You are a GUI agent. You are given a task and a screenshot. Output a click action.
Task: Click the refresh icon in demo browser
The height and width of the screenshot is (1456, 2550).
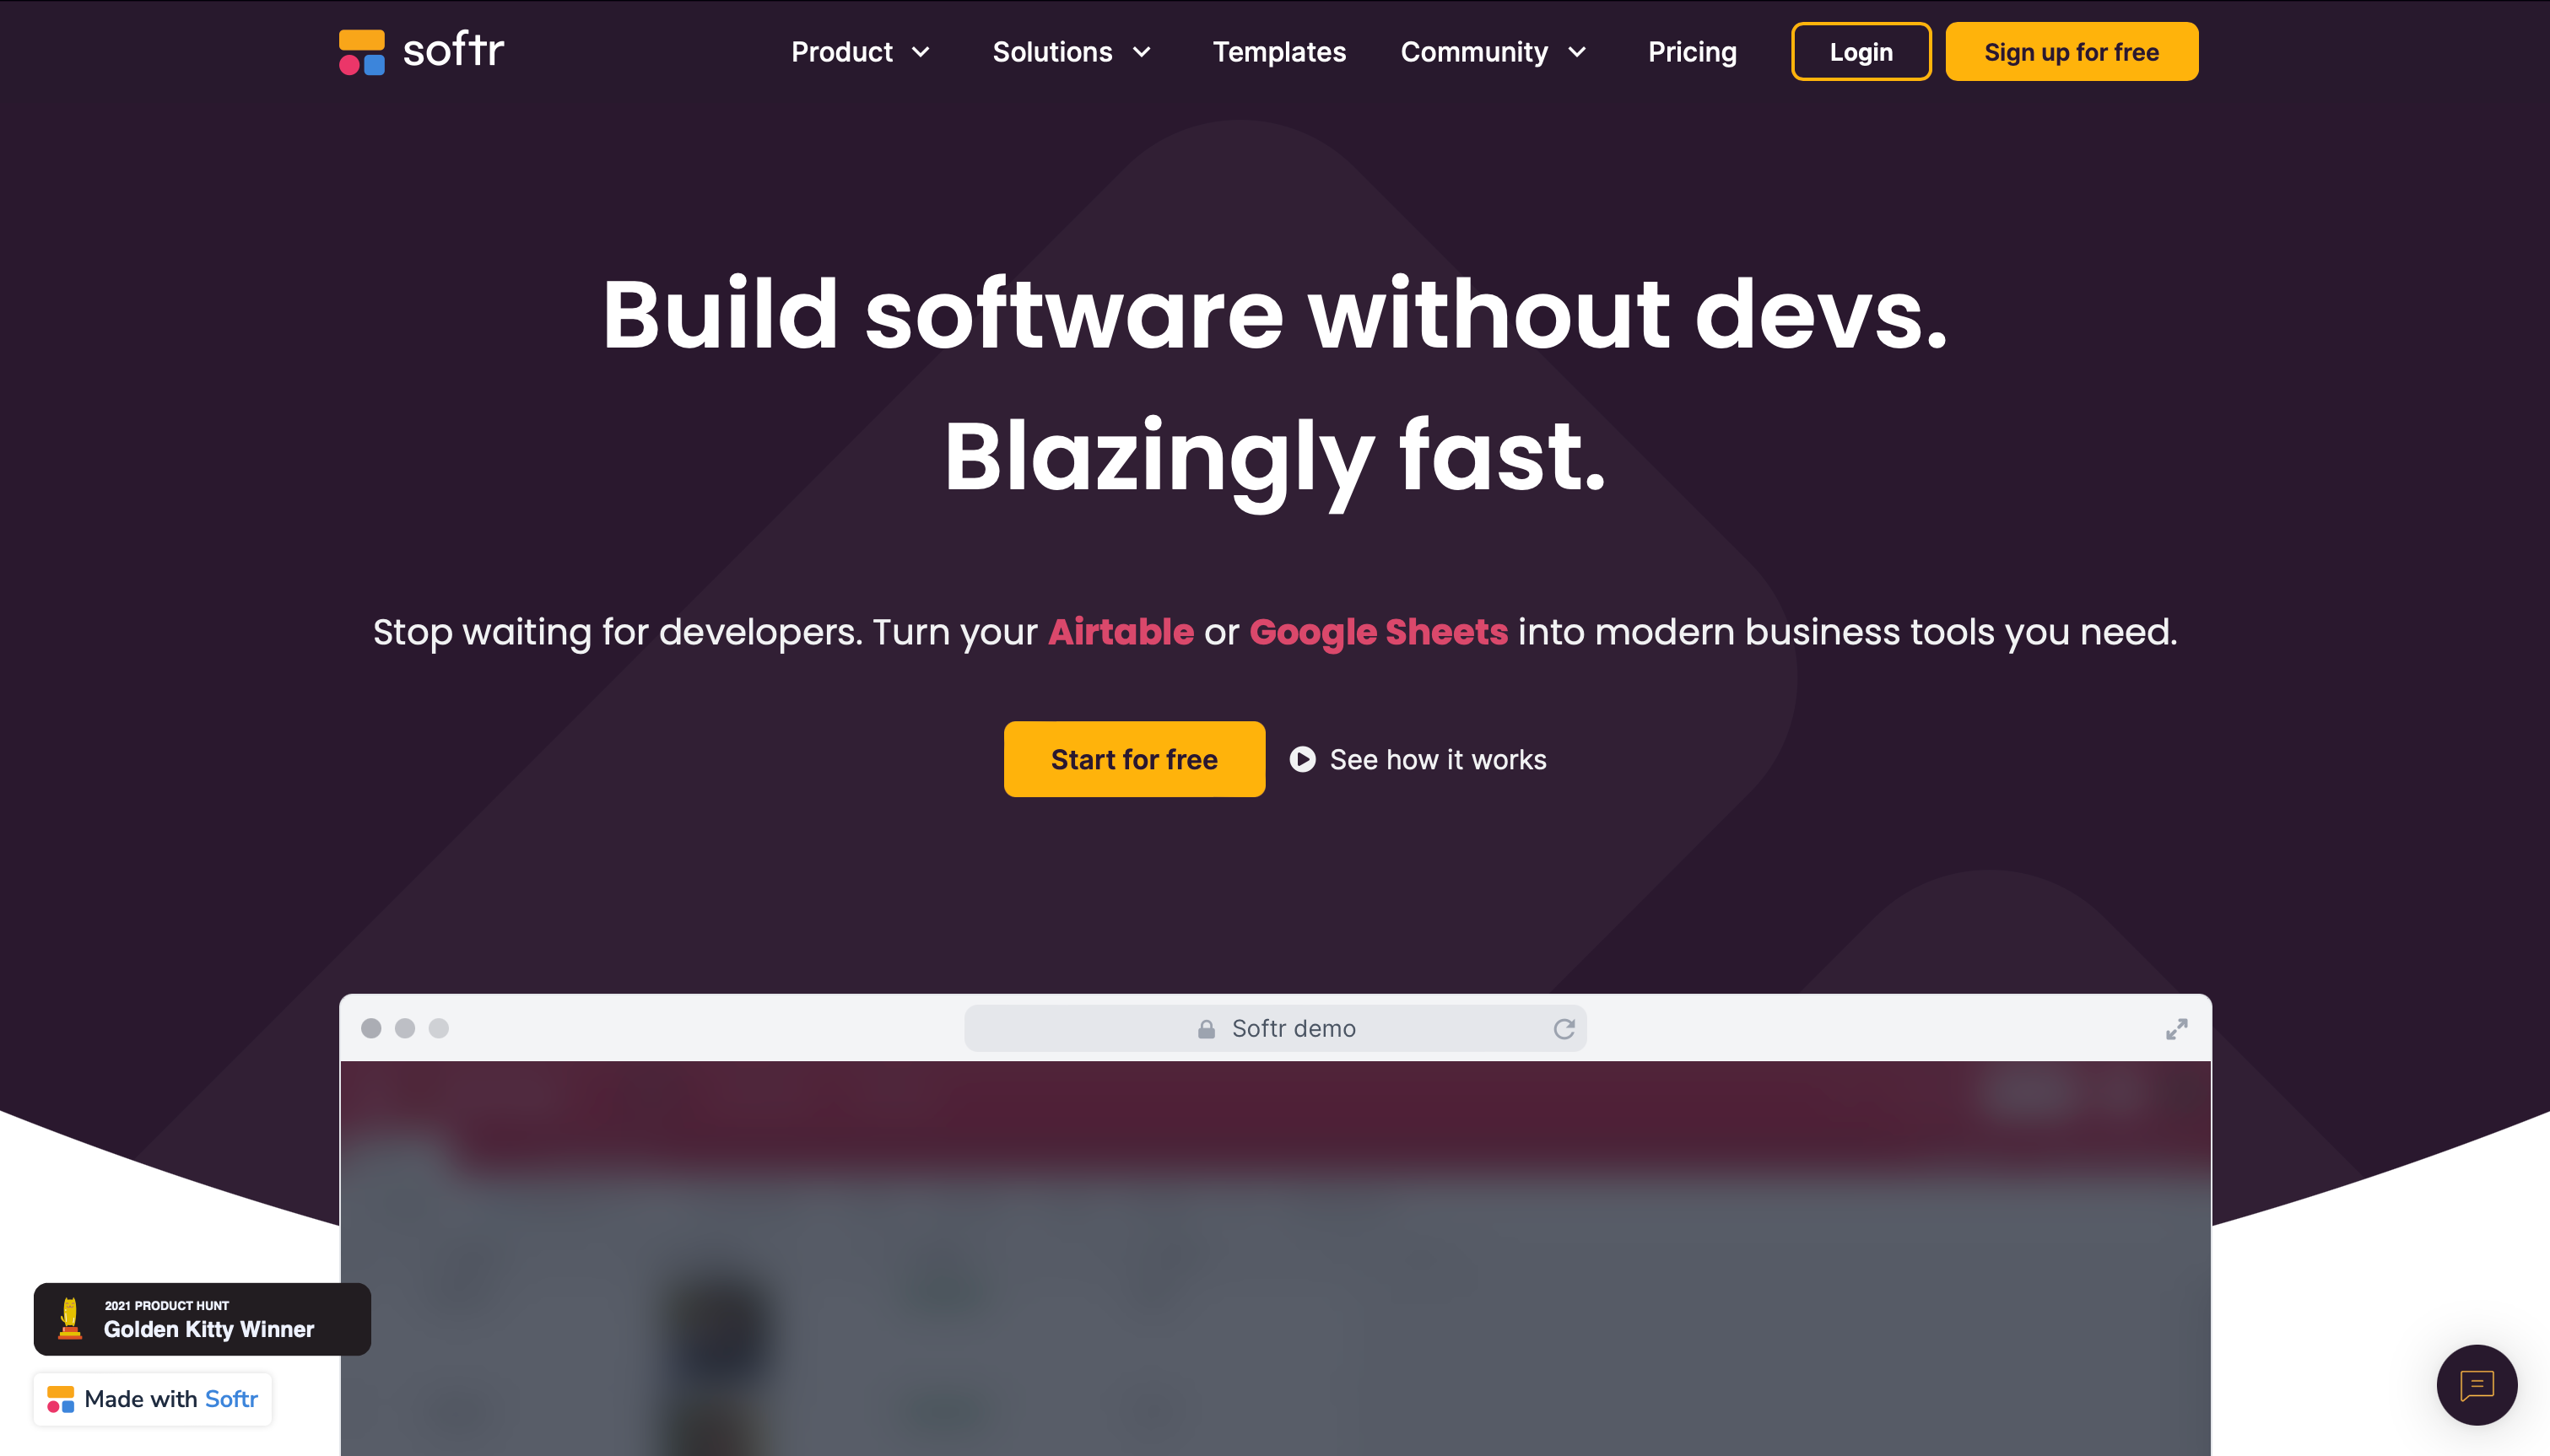[1564, 1029]
